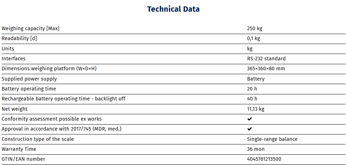Click the Interfaces row label
This screenshot has width=346, height=165.
coord(13,59)
